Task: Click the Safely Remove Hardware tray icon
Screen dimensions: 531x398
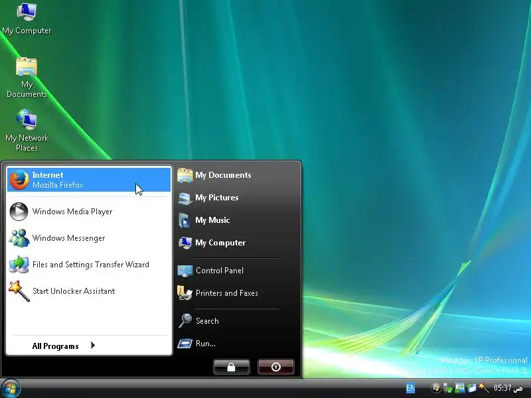Action: tap(447, 388)
